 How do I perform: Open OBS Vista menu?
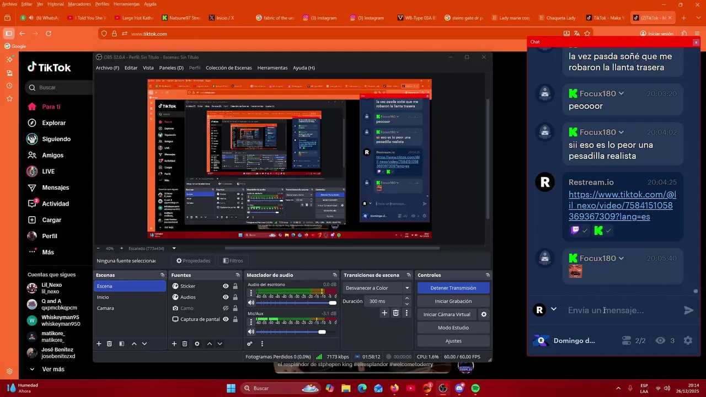[148, 68]
